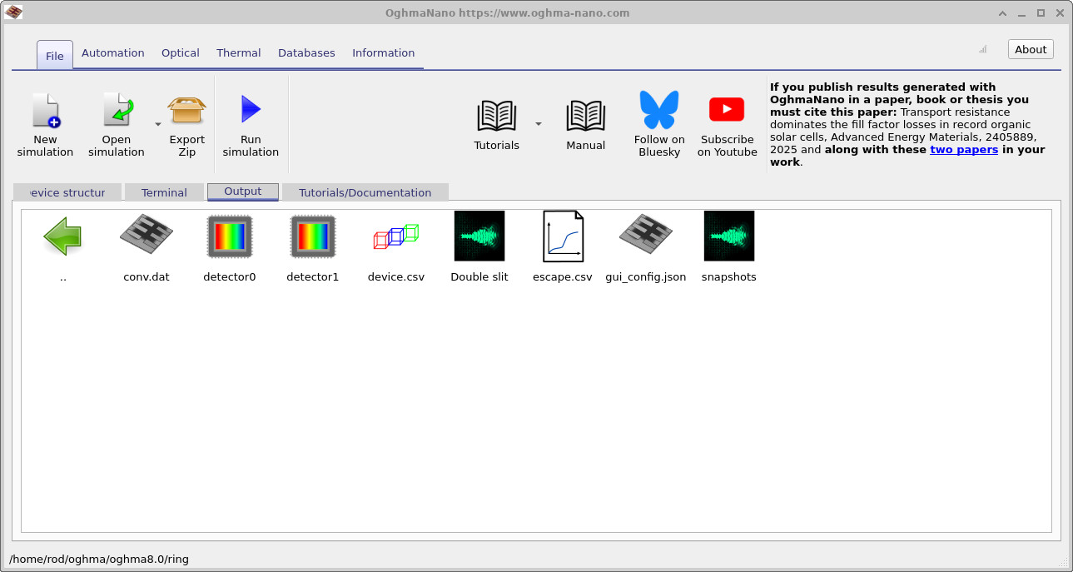The width and height of the screenshot is (1073, 572).
Task: View the Double slit output
Action: (x=479, y=236)
